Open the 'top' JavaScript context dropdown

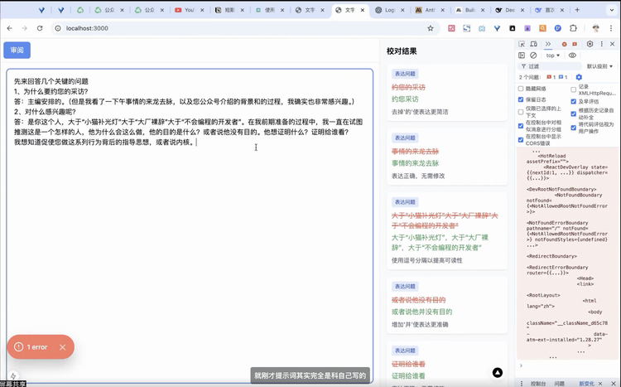[x=554, y=56]
